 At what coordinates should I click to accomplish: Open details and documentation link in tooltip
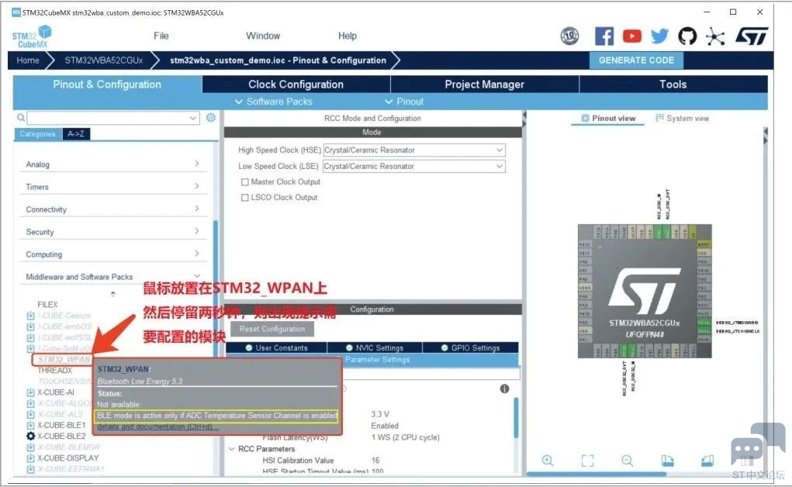point(157,427)
